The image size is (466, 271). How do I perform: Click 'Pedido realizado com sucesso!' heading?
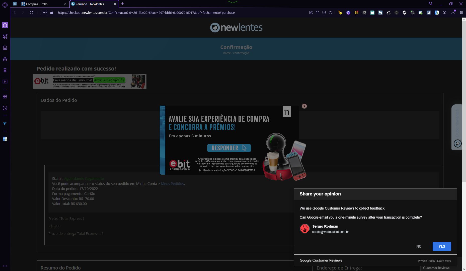76,69
